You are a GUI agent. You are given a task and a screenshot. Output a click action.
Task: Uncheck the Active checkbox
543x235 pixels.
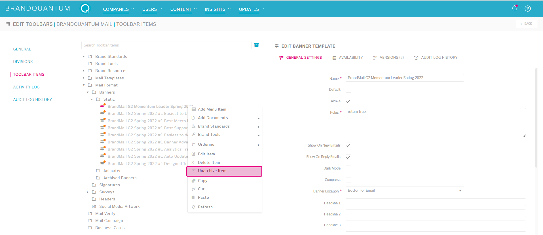(348, 101)
